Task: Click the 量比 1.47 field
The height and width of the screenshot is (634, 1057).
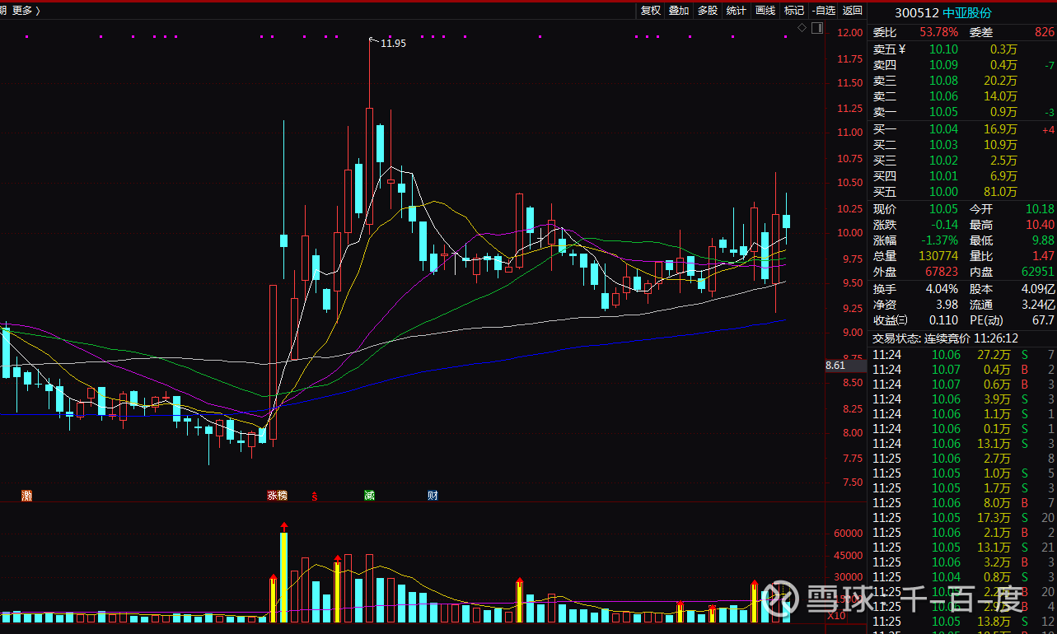Action: pyautogui.click(x=1011, y=256)
